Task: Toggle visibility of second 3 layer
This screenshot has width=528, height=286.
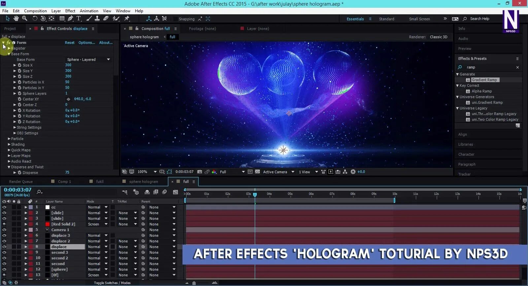Action: coord(4,252)
